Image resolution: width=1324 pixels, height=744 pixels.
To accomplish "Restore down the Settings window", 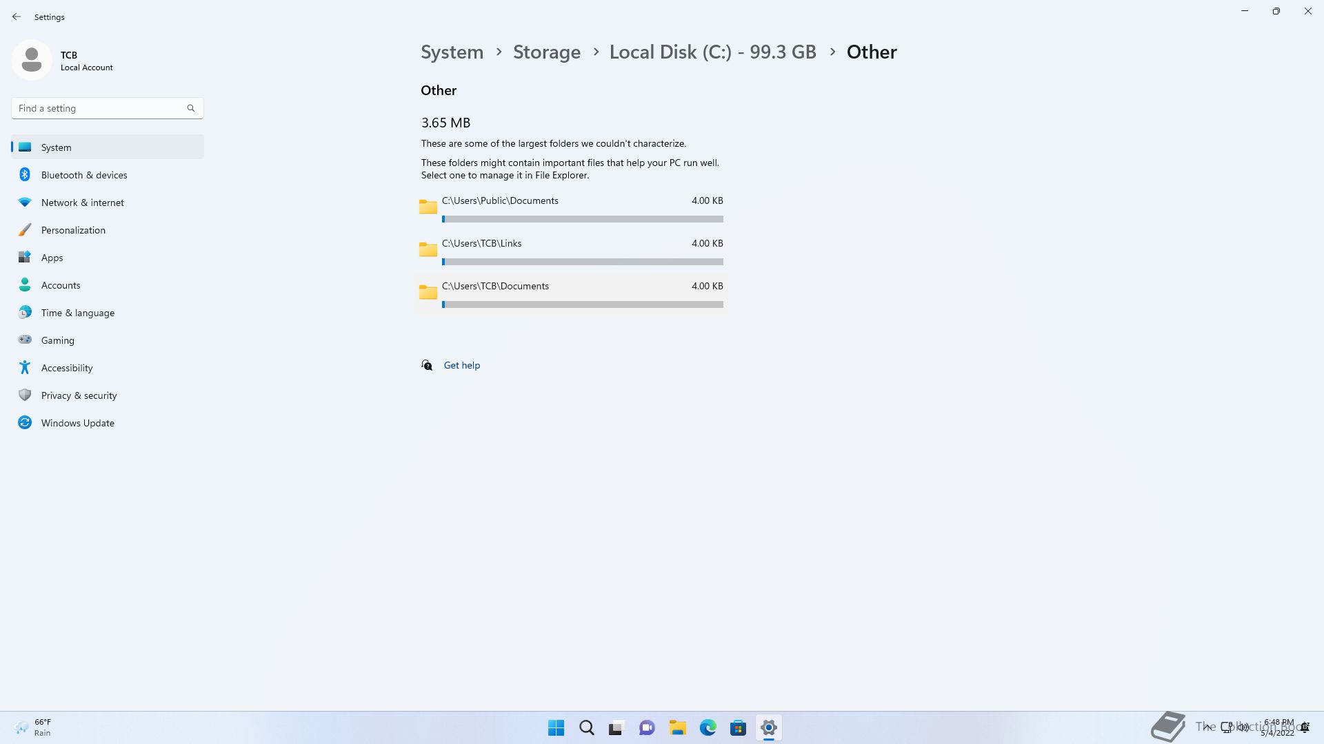I will point(1276,11).
